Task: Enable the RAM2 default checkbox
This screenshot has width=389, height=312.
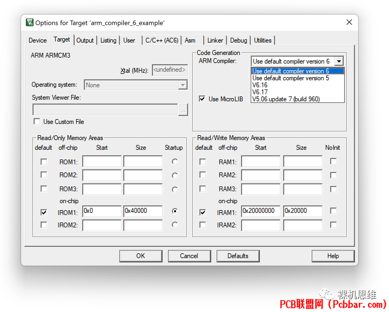Action: click(203, 175)
